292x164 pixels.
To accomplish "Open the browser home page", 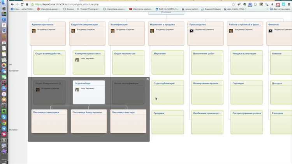I will tap(27, 4).
